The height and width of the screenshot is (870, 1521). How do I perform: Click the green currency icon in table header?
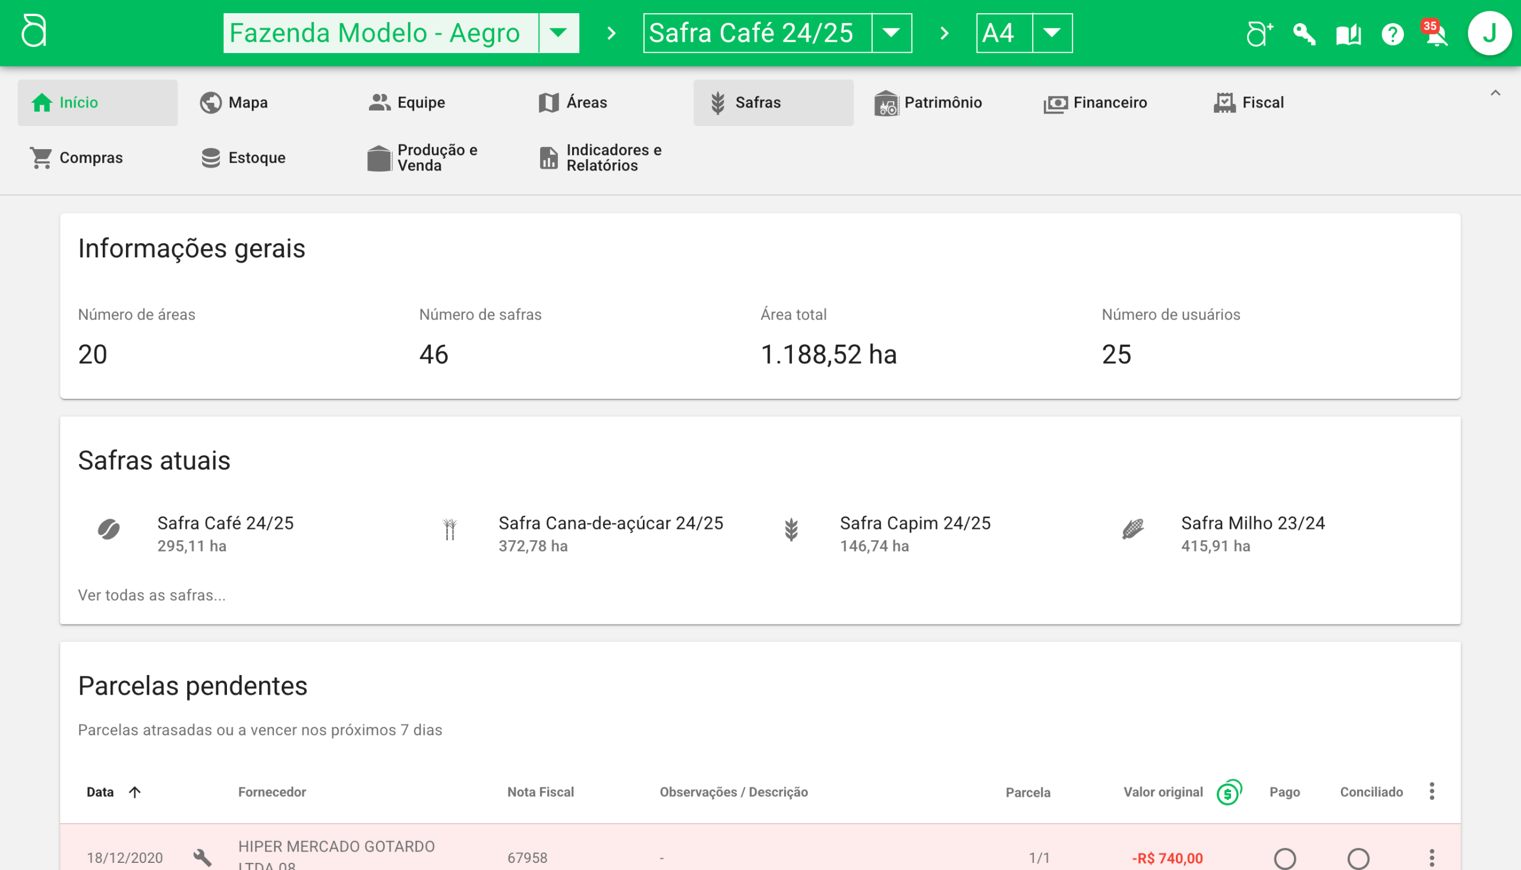click(1229, 792)
